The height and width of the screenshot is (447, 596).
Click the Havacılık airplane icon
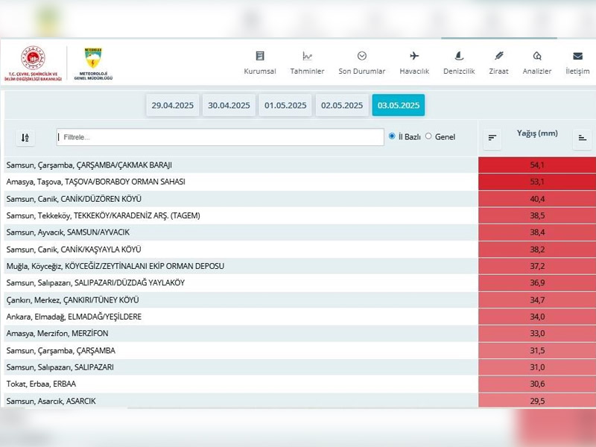pos(414,56)
